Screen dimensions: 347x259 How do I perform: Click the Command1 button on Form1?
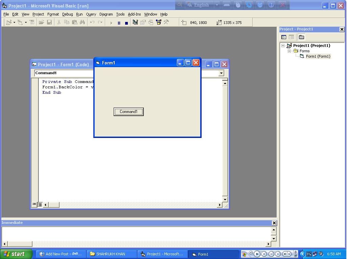click(129, 112)
